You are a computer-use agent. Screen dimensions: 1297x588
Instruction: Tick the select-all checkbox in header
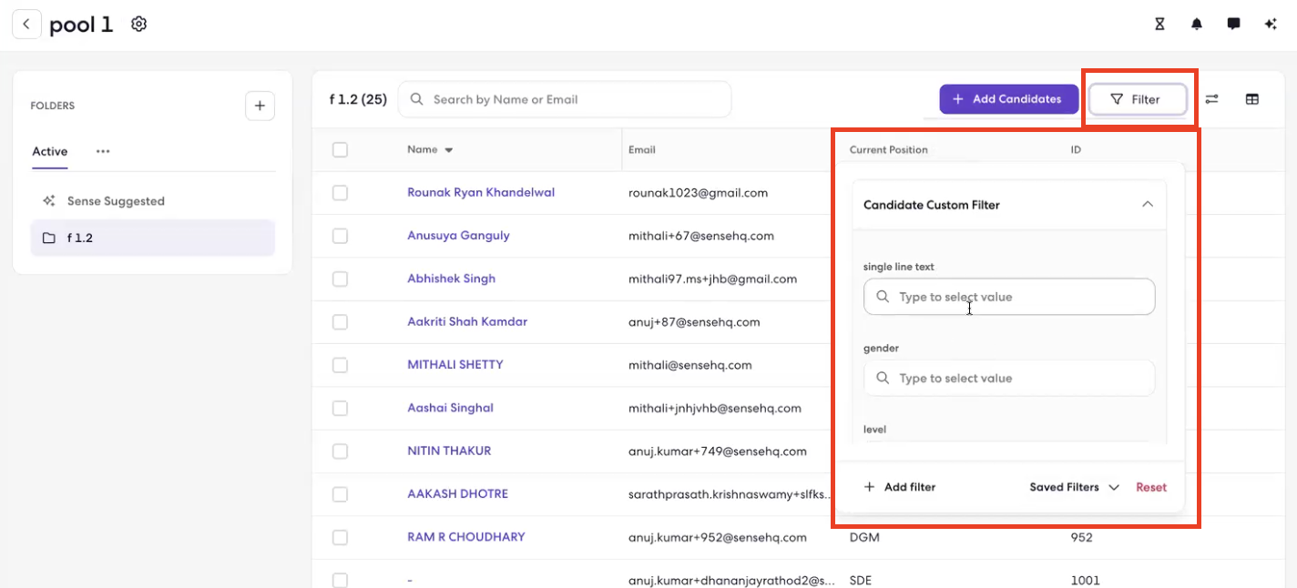(x=340, y=149)
